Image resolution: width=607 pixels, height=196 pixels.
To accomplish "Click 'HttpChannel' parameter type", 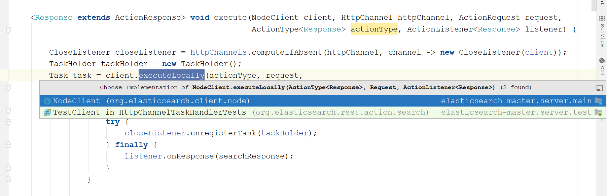I will (366, 17).
